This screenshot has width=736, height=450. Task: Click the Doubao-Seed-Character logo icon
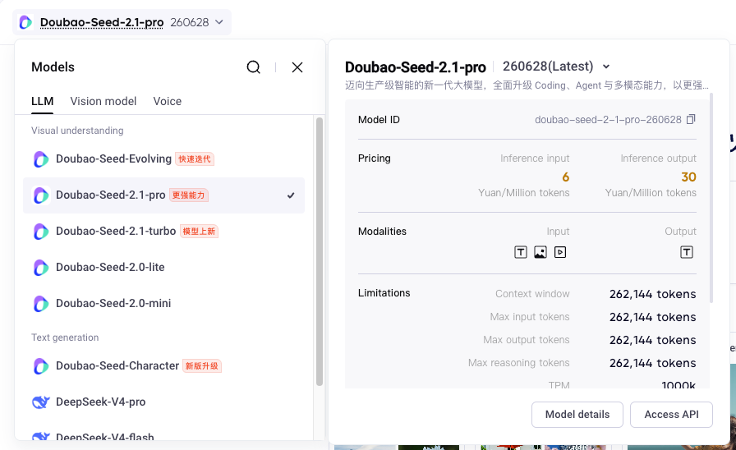tap(41, 366)
